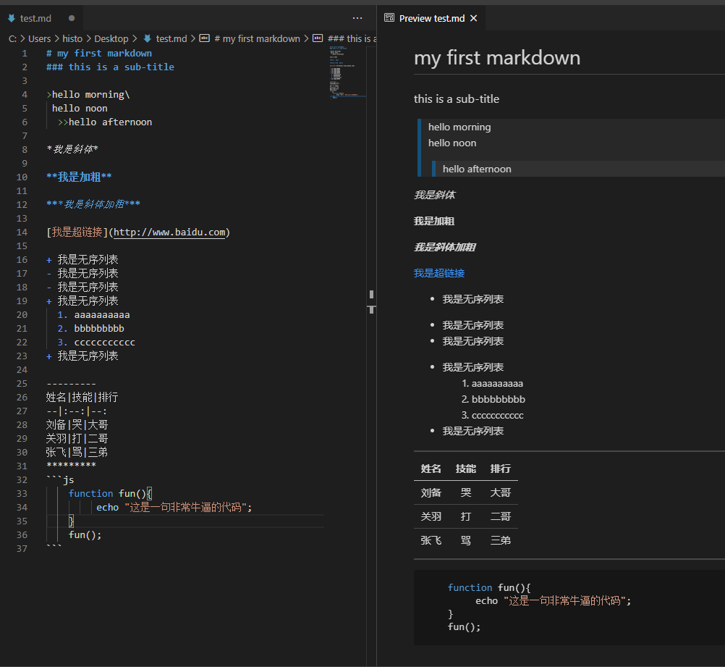The width and height of the screenshot is (725, 667).
Task: Click the 刘备 table cell in preview
Action: coord(431,493)
